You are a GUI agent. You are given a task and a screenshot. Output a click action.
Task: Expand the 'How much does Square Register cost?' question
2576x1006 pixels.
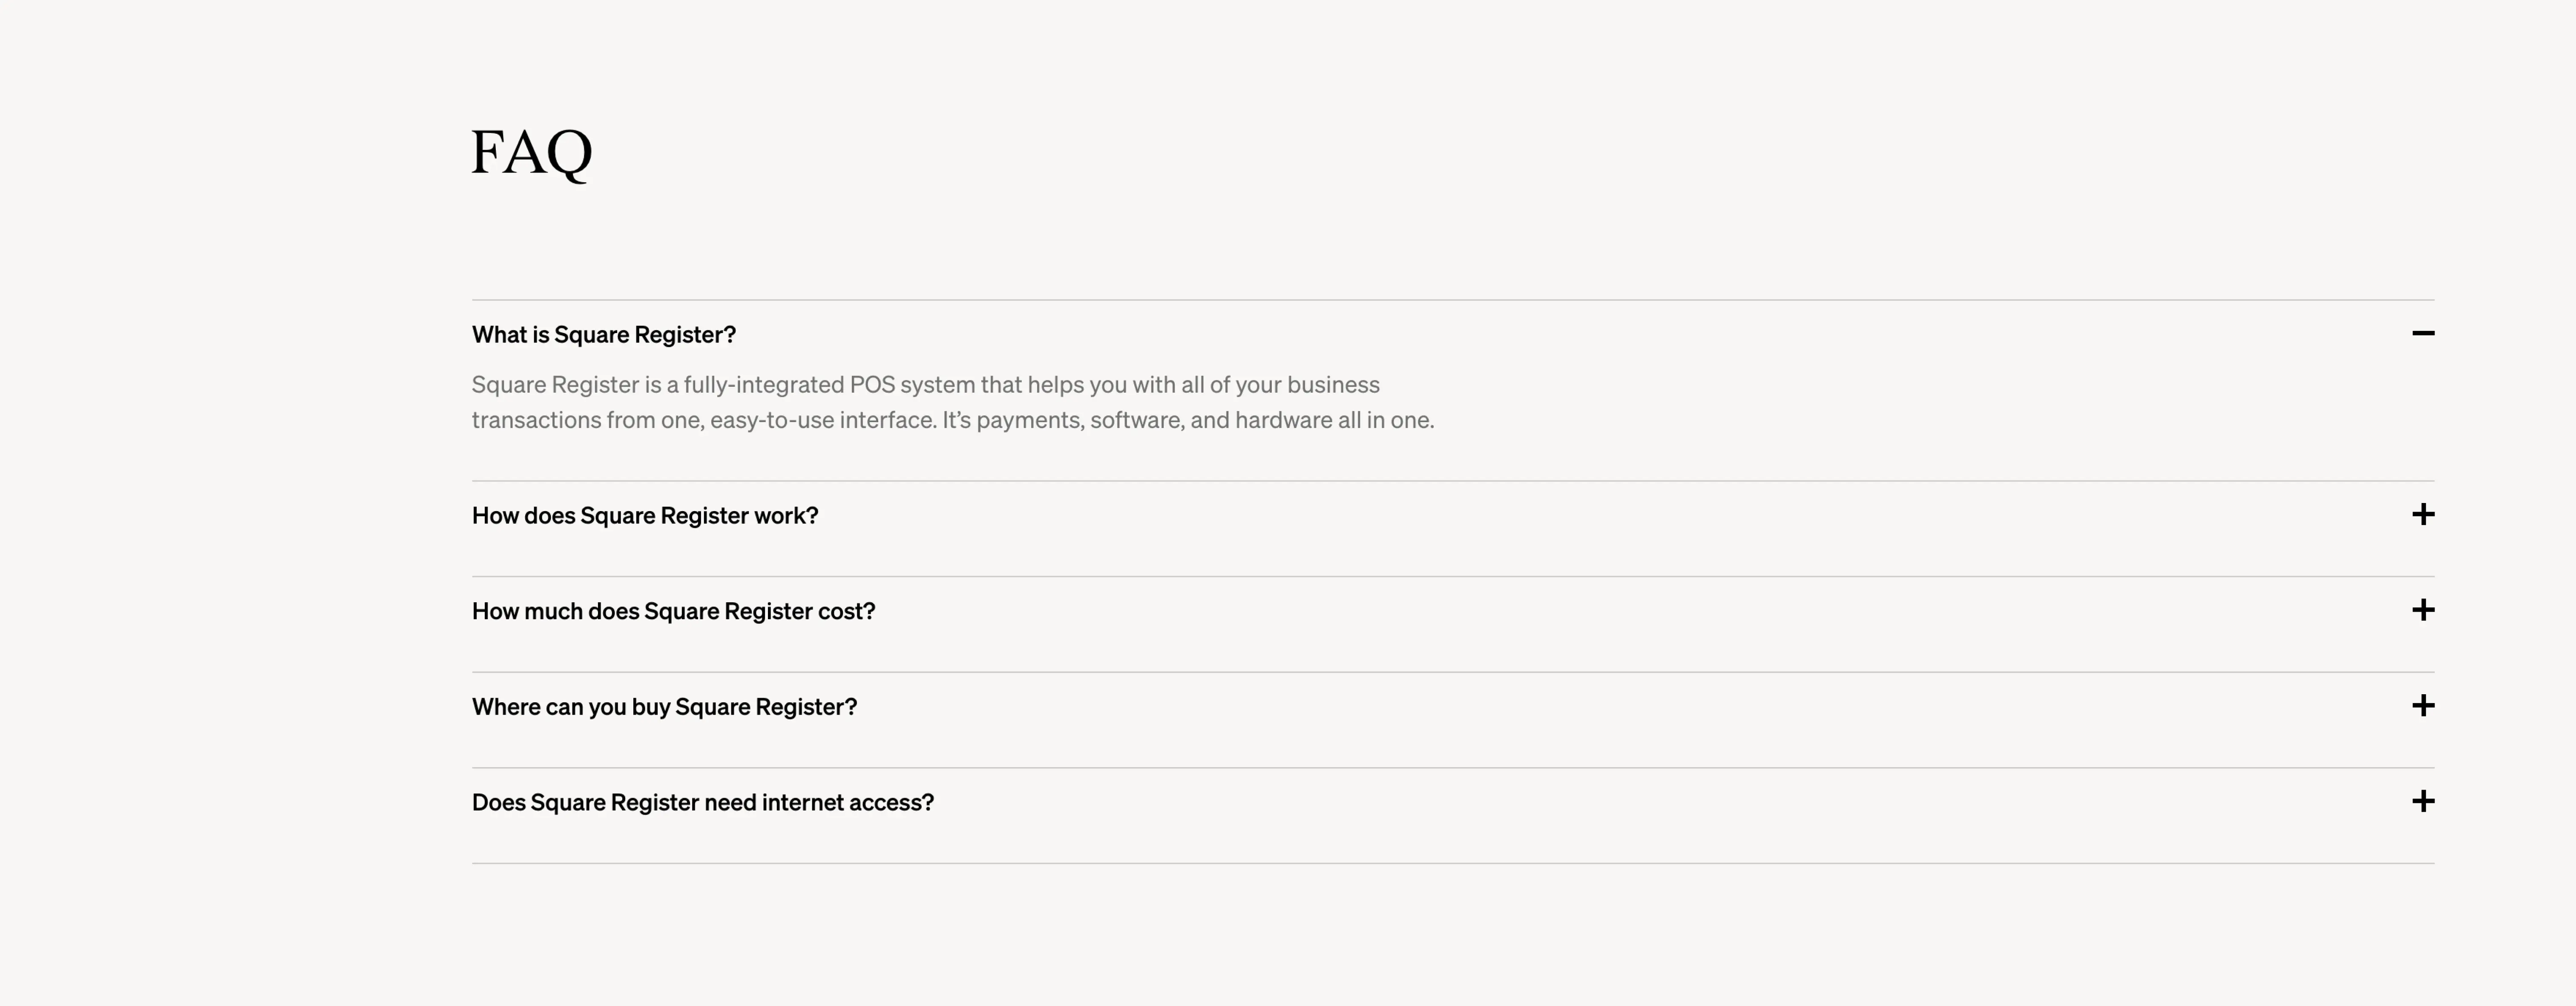pyautogui.click(x=673, y=611)
